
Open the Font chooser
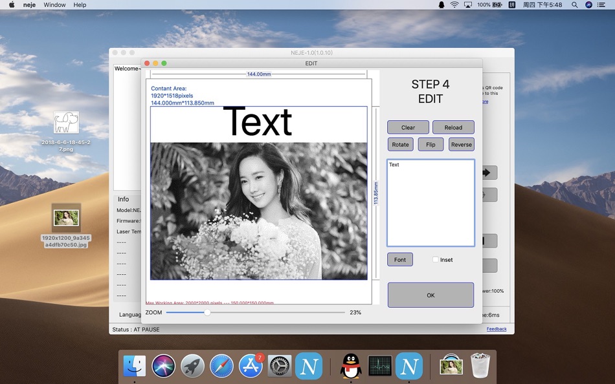(400, 259)
